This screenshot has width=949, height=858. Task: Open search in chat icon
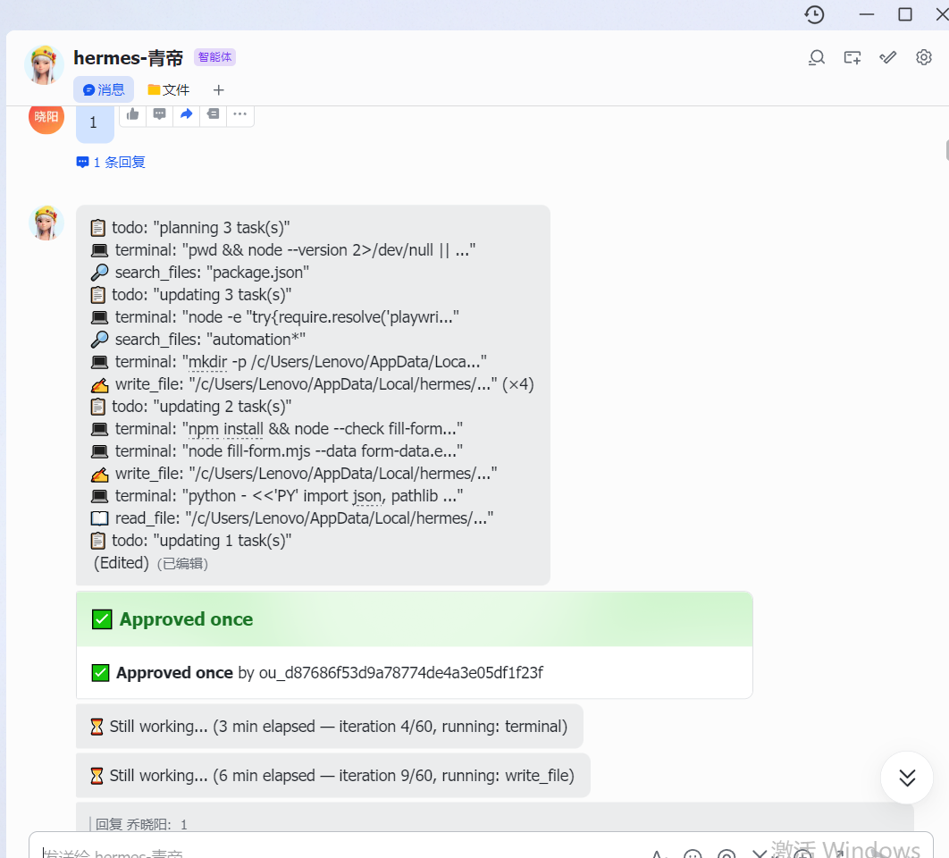click(x=817, y=57)
